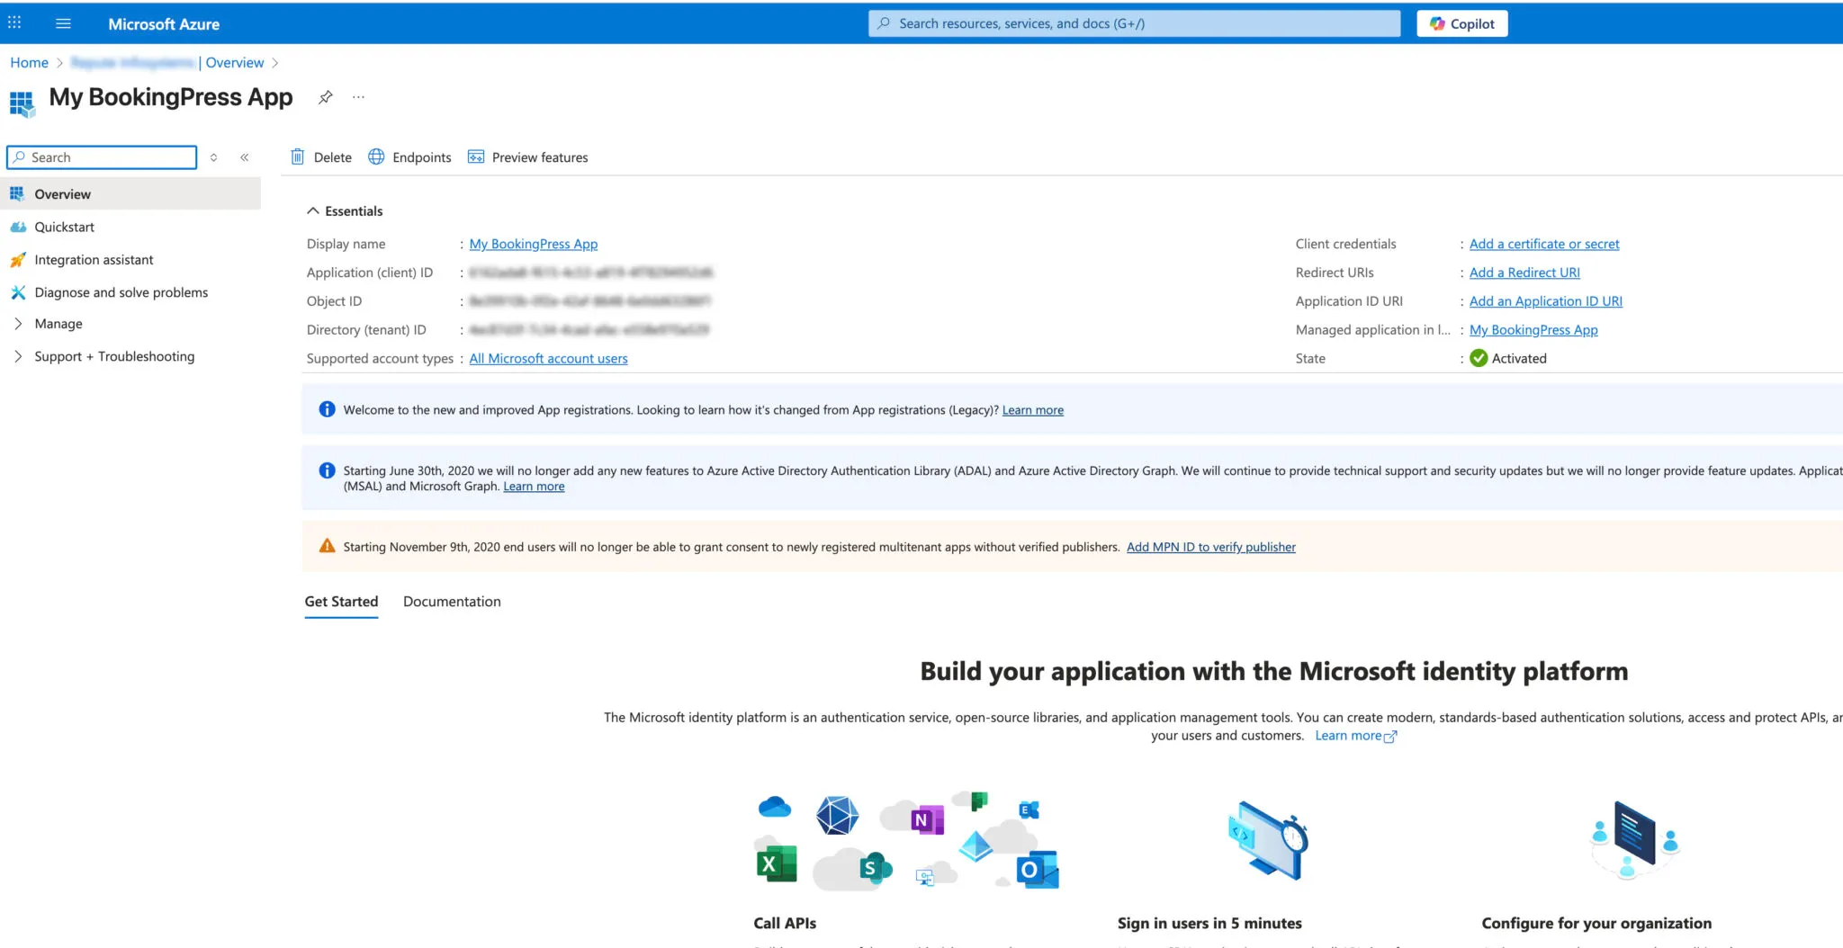This screenshot has height=948, width=1843.
Task: Focus the global search resources field
Action: click(1134, 23)
